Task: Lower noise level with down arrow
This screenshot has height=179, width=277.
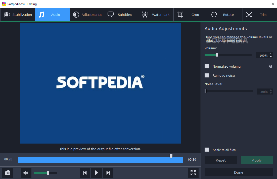Action: [x=271, y=93]
